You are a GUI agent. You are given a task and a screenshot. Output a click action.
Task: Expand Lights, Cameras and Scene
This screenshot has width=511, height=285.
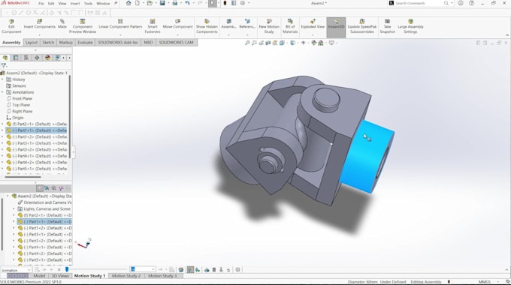tap(14, 208)
